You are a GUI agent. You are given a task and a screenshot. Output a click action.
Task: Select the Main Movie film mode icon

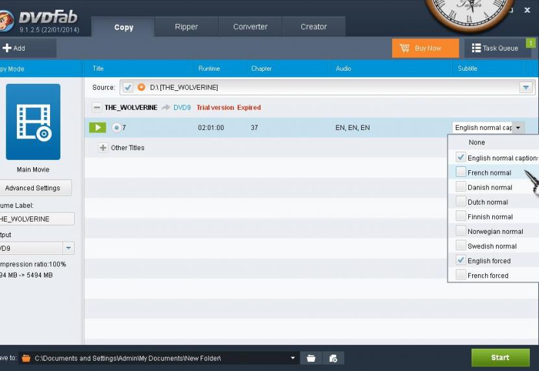click(x=33, y=122)
